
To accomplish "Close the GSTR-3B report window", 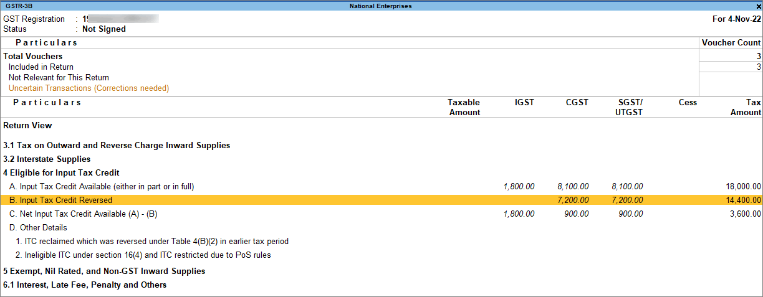I will pyautogui.click(x=758, y=6).
